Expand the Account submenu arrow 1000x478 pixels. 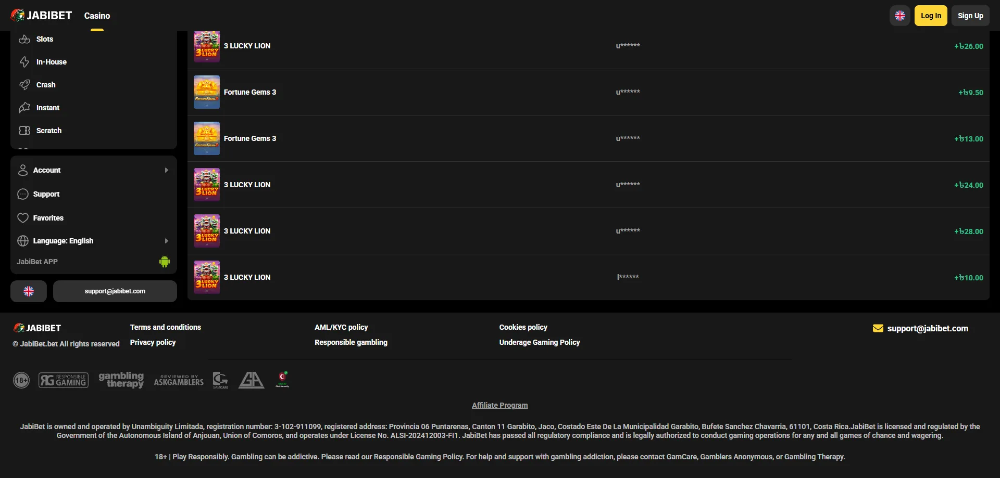click(167, 170)
